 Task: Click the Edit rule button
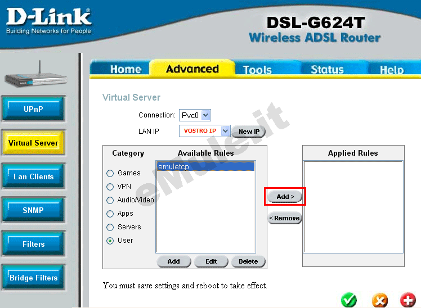click(x=211, y=261)
